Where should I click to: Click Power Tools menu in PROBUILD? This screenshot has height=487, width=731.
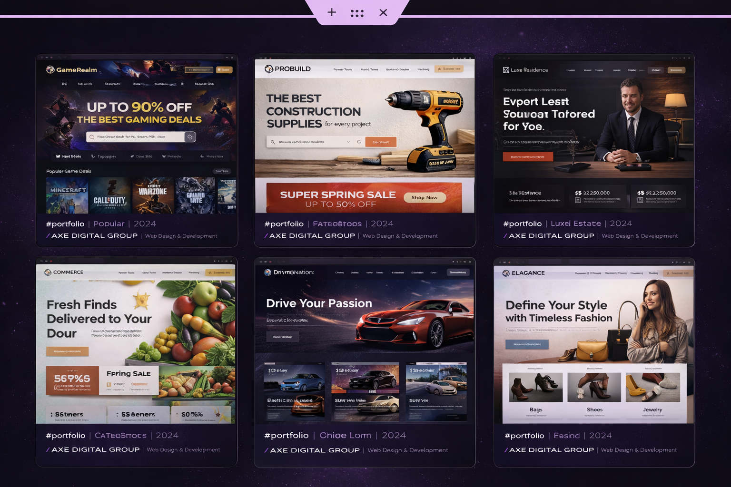pyautogui.click(x=343, y=69)
